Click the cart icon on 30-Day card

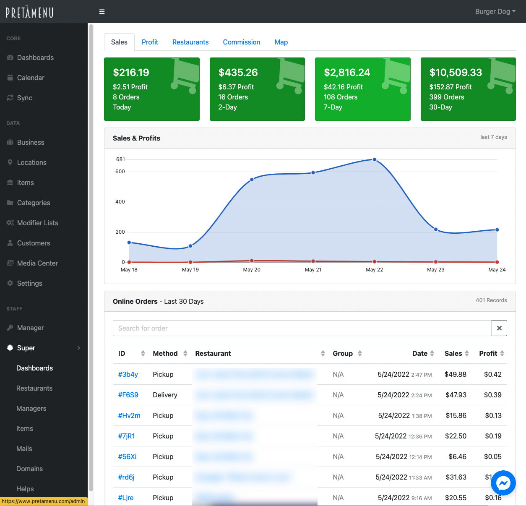click(x=501, y=76)
